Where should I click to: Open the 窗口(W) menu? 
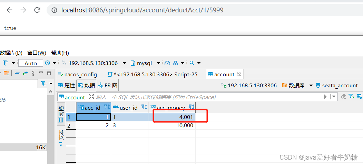click(x=37, y=53)
